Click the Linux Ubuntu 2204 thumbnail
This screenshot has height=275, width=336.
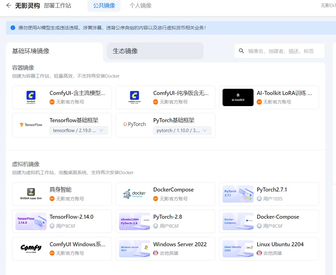click(x=238, y=248)
